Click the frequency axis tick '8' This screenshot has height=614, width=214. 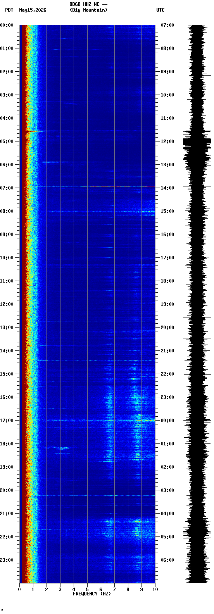click(128, 590)
